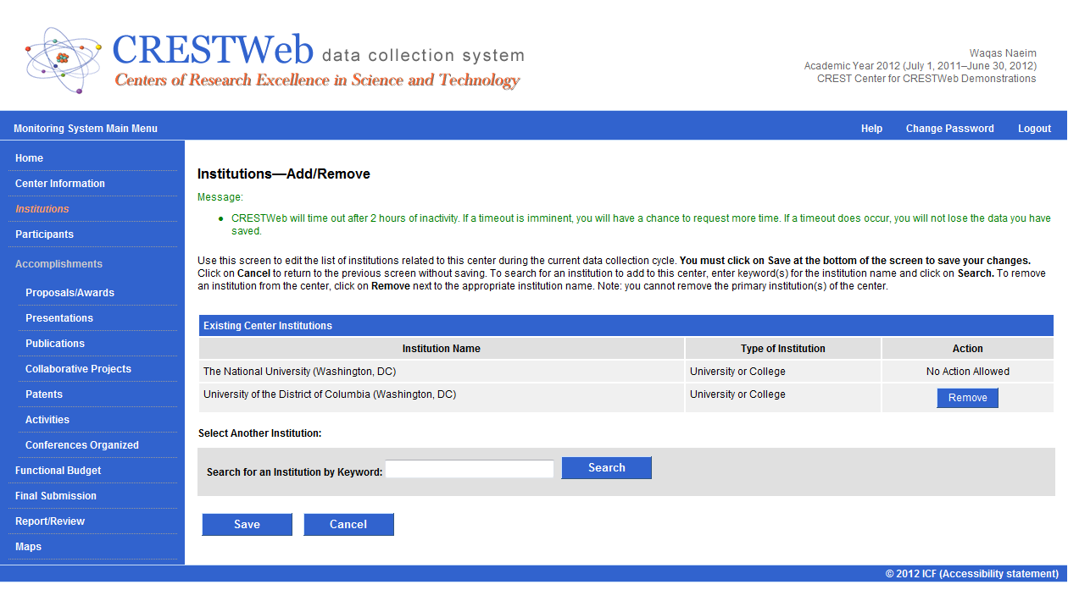Open the Home menu item
This screenshot has height=612, width=1068.
click(29, 158)
